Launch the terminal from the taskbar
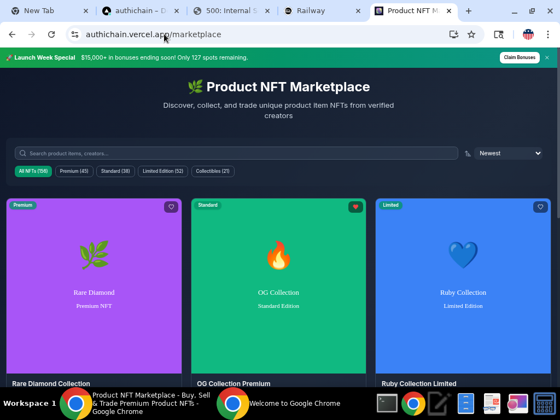The width and height of the screenshot is (560, 420). pyautogui.click(x=387, y=404)
